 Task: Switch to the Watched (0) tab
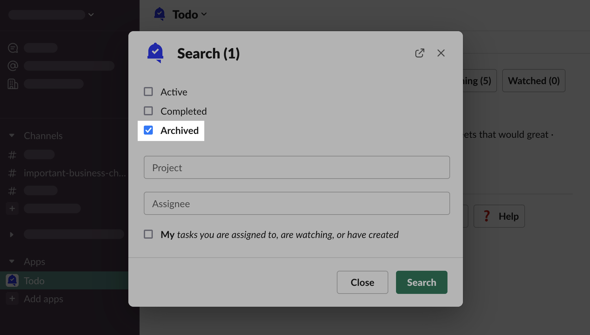(x=533, y=81)
